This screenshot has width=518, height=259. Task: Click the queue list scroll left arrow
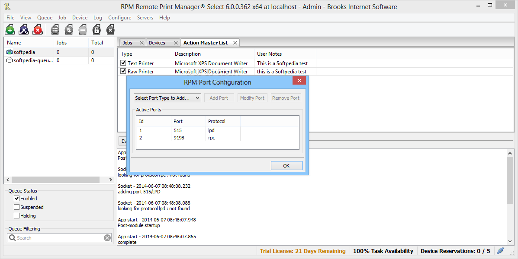click(8, 180)
